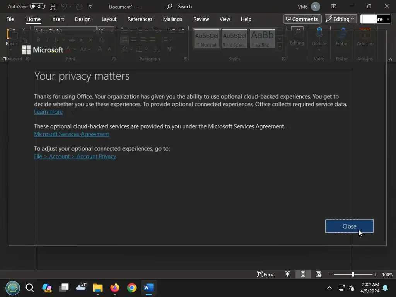The image size is (396, 297).
Task: Open the Editing mode dropdown
Action: click(340, 19)
